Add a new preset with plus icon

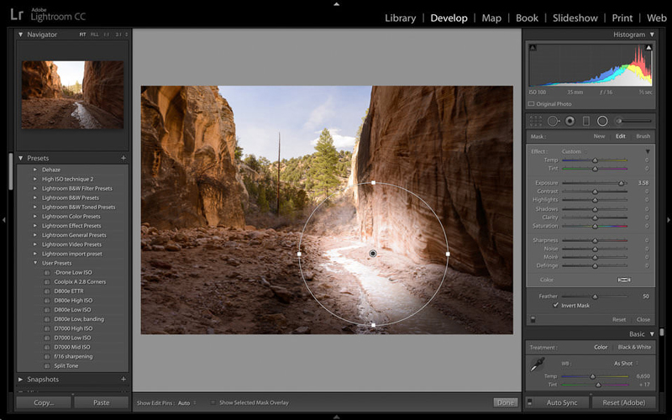pyautogui.click(x=123, y=158)
